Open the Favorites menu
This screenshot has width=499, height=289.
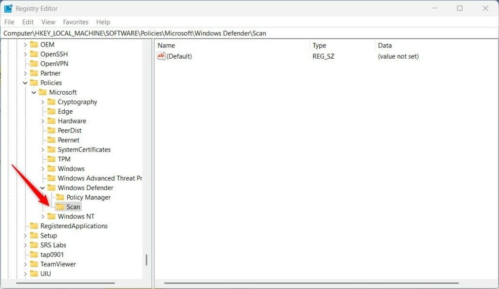tap(76, 22)
